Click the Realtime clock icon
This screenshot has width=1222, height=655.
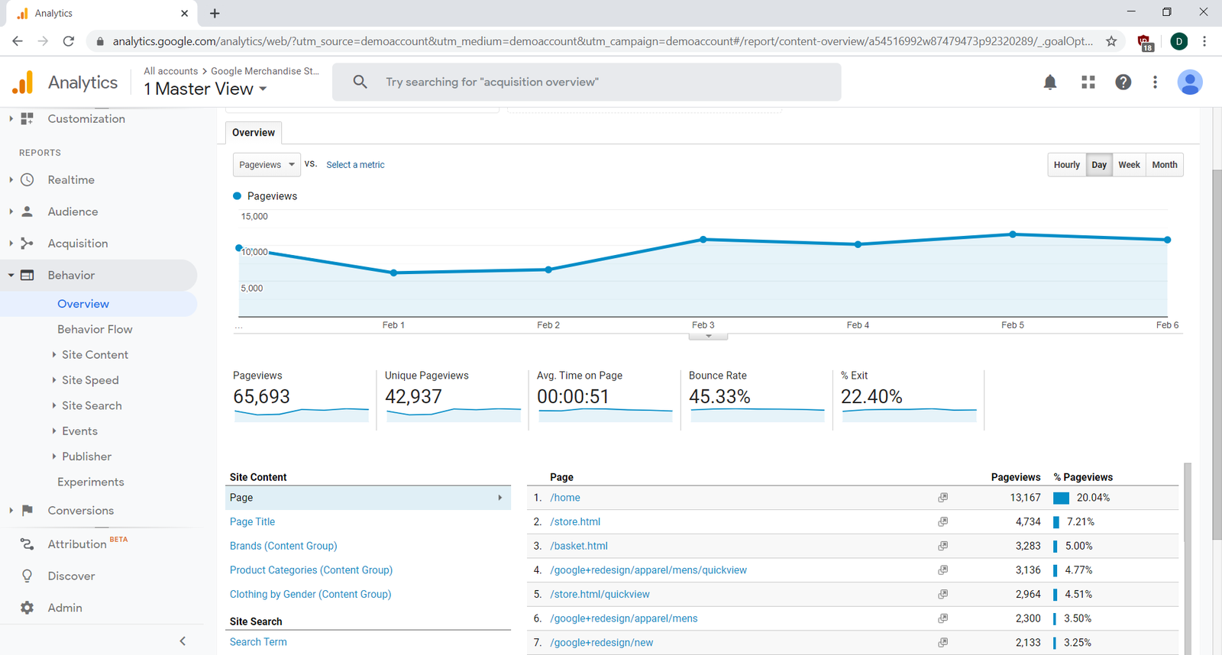(x=27, y=180)
